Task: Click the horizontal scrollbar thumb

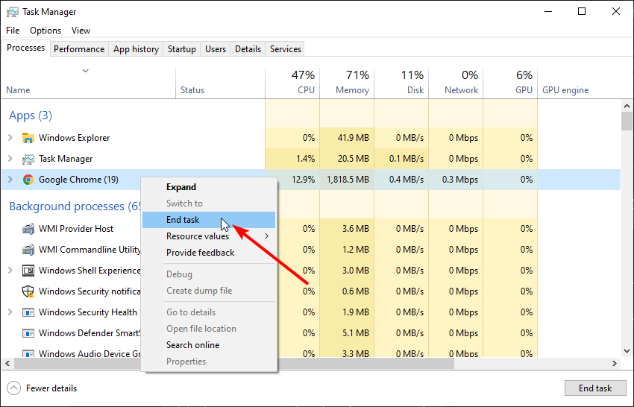Action: pos(234,363)
